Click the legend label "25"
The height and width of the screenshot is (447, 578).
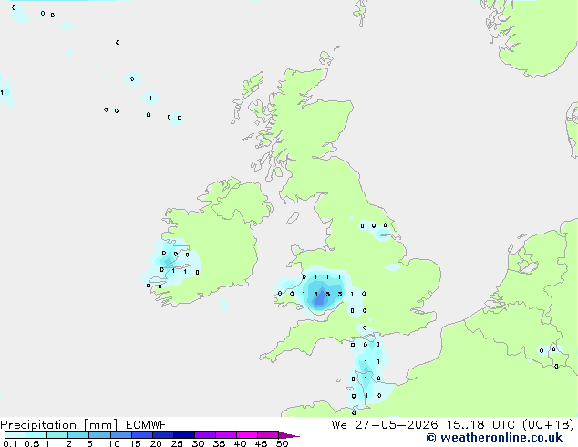click(177, 443)
